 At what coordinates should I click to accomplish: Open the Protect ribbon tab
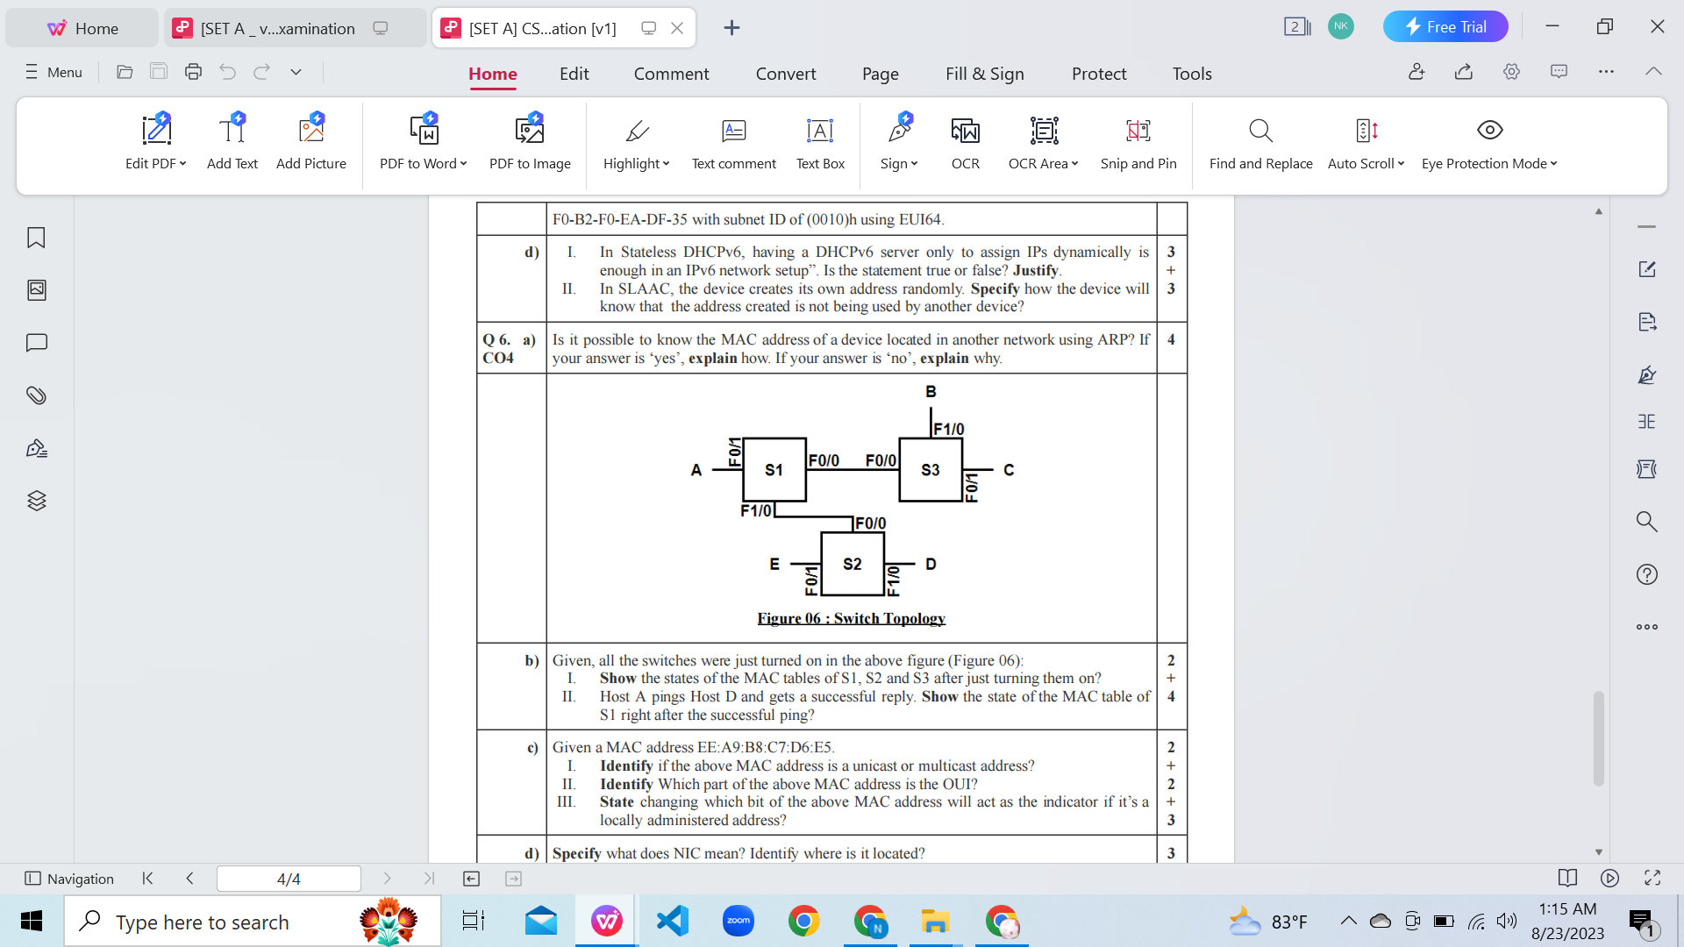point(1099,74)
